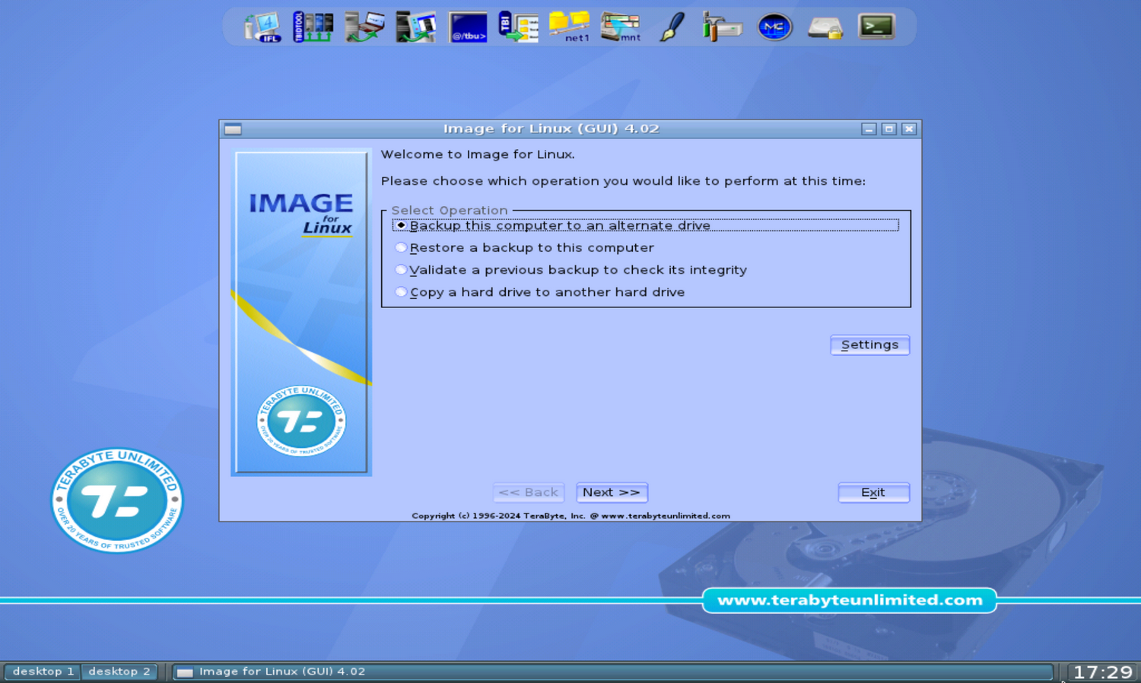The height and width of the screenshot is (683, 1141).
Task: Minimize the Image for Linux window
Action: (x=869, y=129)
